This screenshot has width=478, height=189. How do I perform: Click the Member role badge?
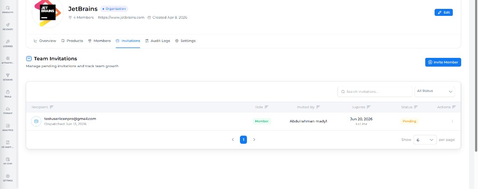coord(261,121)
